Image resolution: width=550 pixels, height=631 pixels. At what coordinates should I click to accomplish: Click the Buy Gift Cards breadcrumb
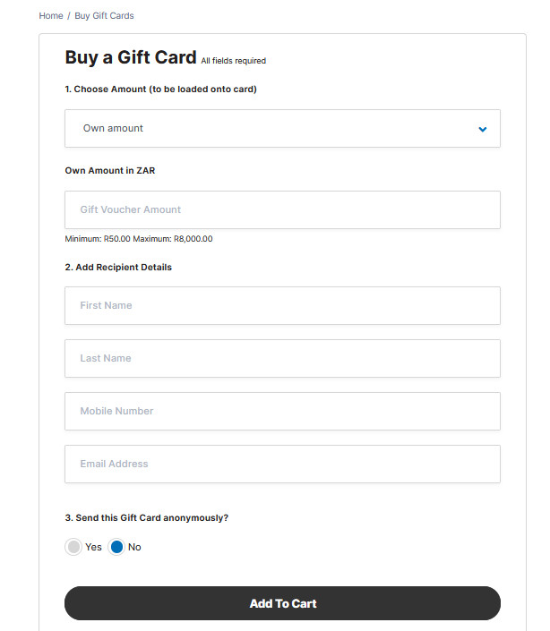point(104,16)
